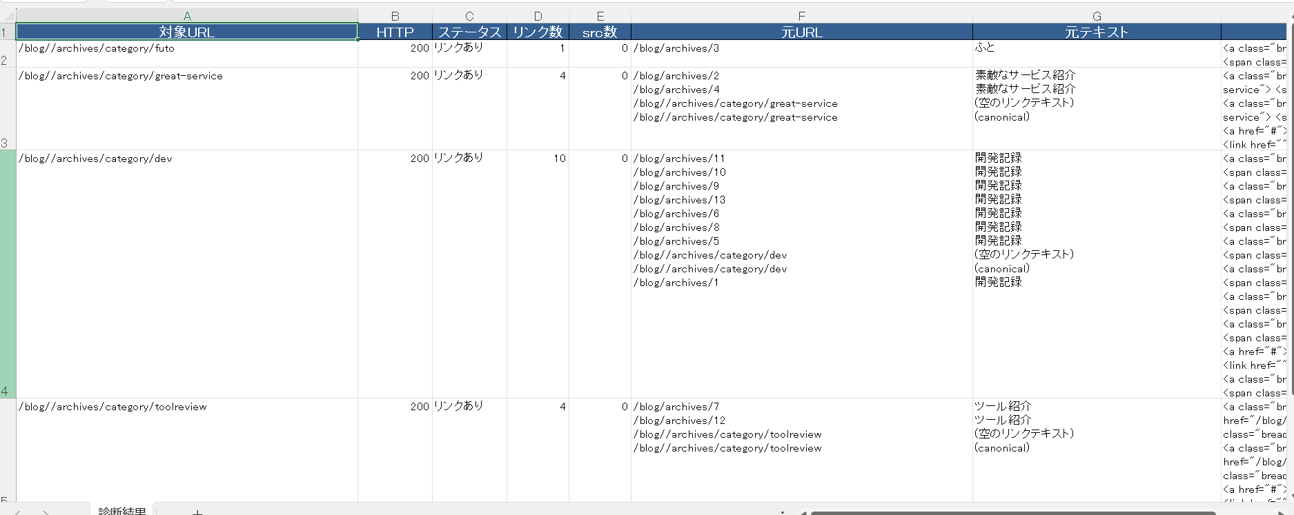Select row 3 header

coord(8,108)
